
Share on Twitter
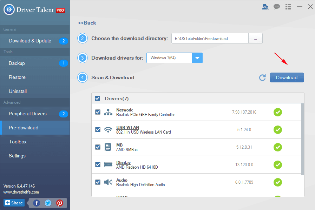click(x=48, y=203)
